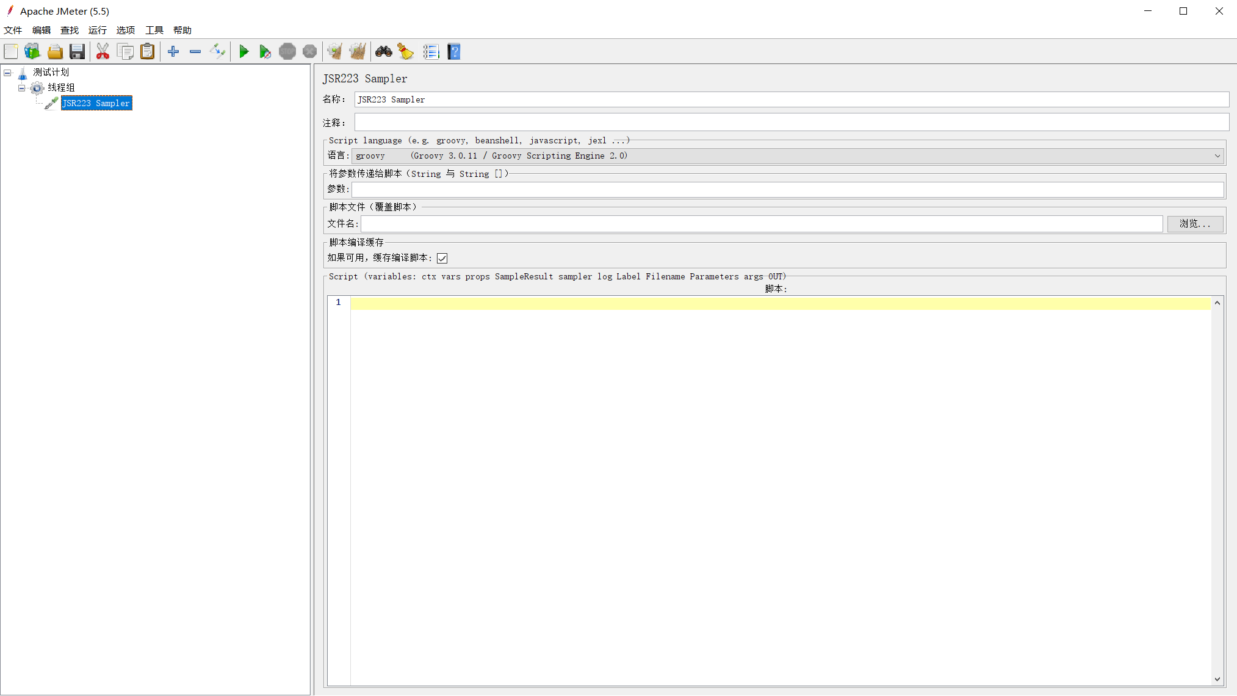Minimize the JMeter window

click(1148, 11)
